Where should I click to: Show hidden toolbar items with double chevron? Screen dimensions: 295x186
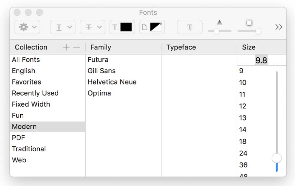coord(279,27)
